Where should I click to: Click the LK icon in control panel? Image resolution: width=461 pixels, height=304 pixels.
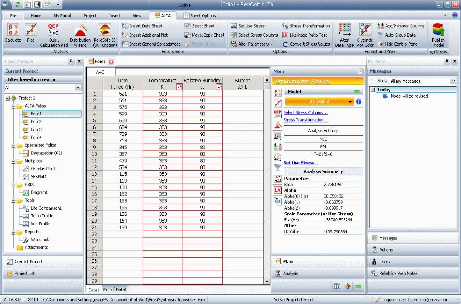(278, 190)
